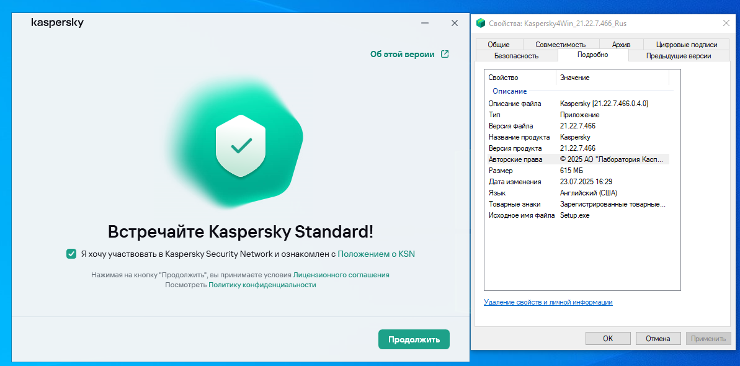Click the Properties window title icon
Viewport: 740px width, 366px height.
pos(481,23)
